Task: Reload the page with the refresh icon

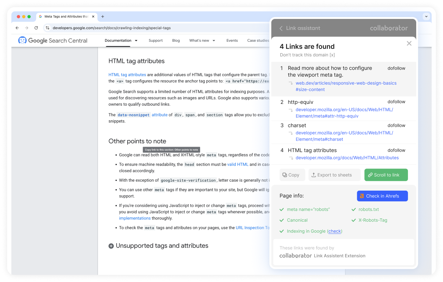Action: coord(36,28)
